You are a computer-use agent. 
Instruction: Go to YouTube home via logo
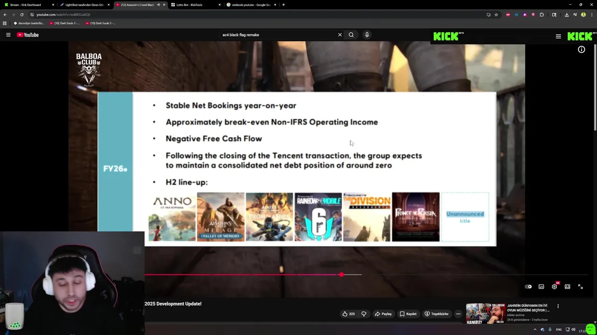[x=28, y=35]
